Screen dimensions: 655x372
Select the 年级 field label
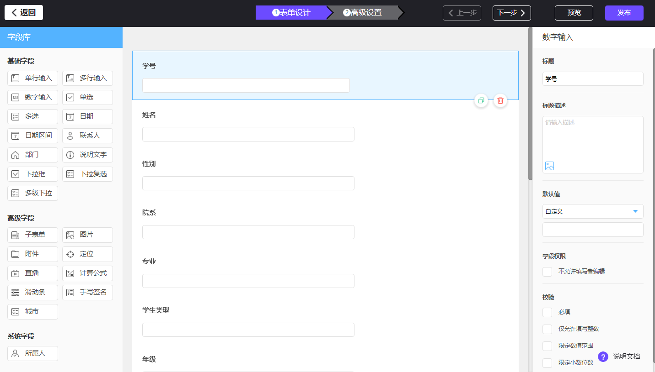[149, 359]
